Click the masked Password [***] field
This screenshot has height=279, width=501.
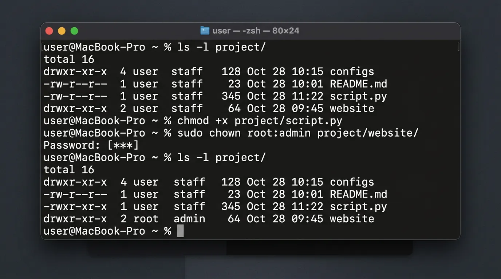pyautogui.click(x=123, y=145)
